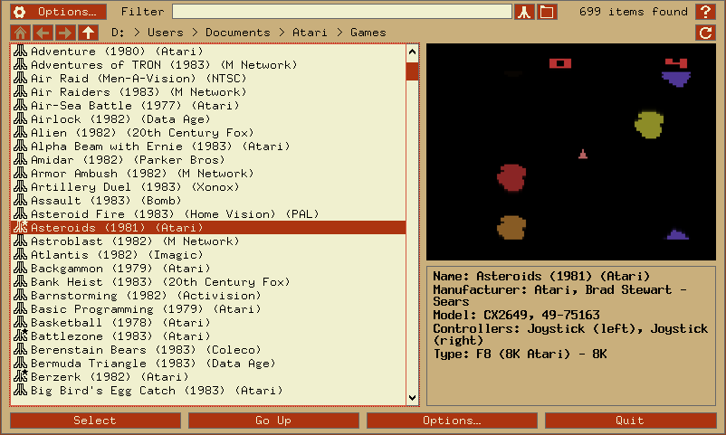The height and width of the screenshot is (435, 726).
Task: Click the favorite Atari icon beside Berzerk
Action: coord(21,377)
